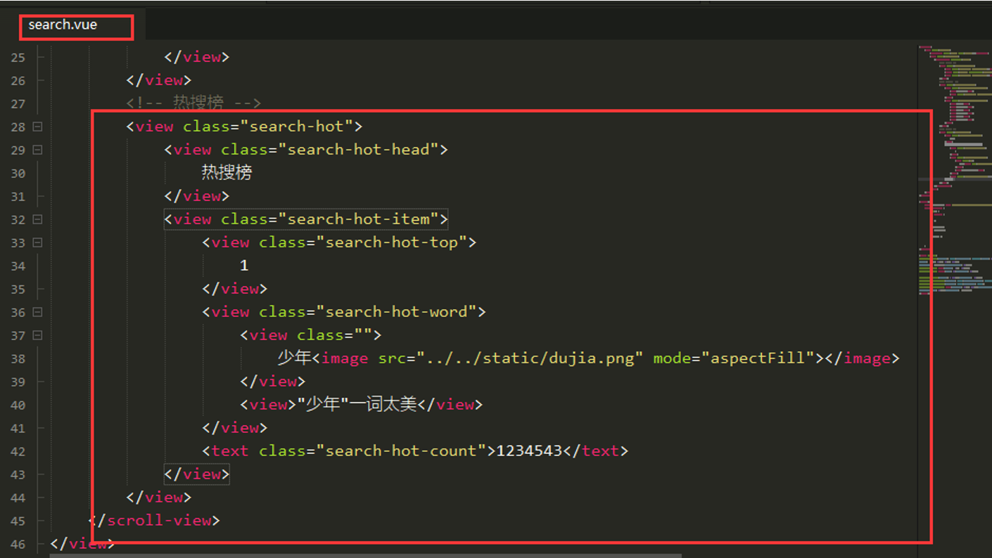992x558 pixels.
Task: Collapse code fold at line 32
Action: click(x=37, y=220)
